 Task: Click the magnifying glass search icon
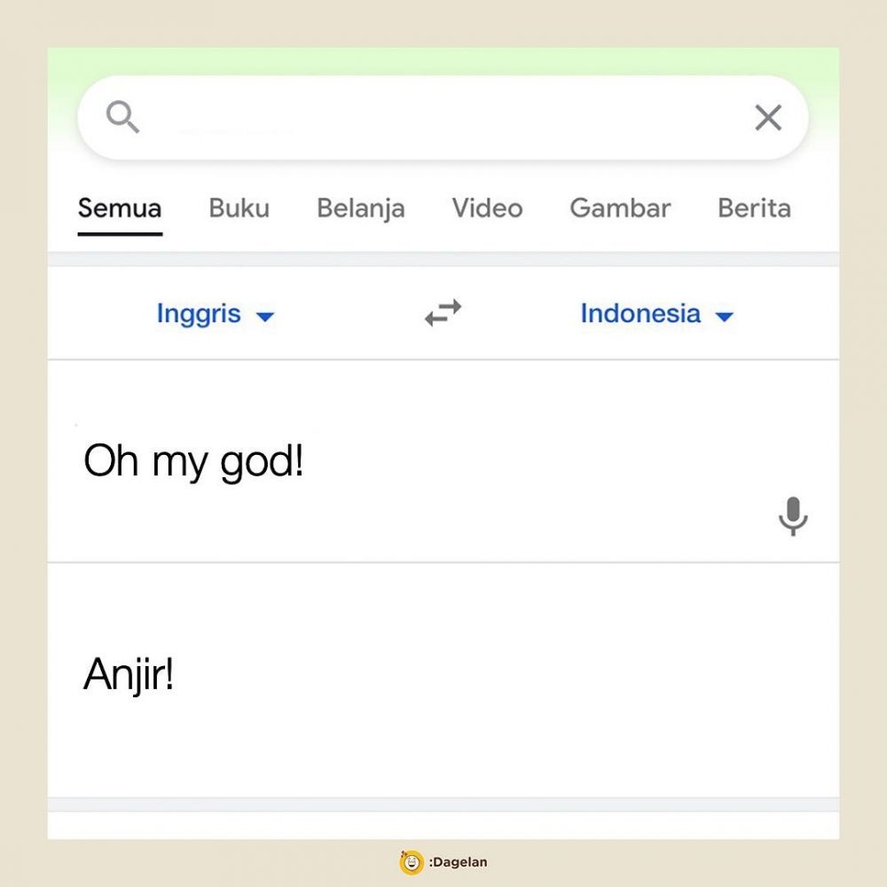(x=122, y=116)
